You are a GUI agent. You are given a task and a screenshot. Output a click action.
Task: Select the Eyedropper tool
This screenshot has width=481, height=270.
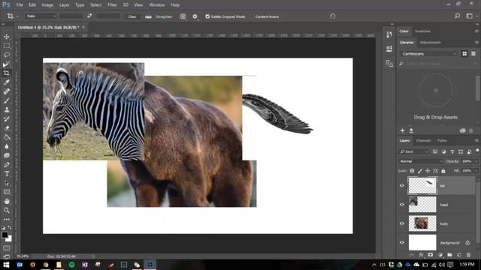7,82
